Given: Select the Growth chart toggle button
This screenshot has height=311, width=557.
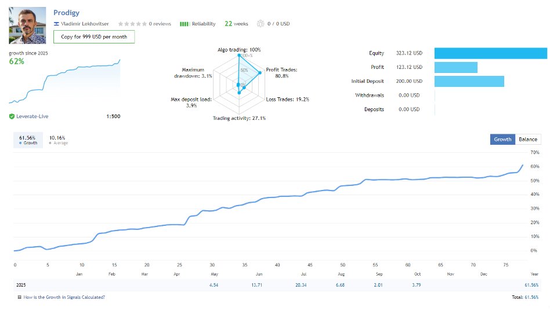Looking at the screenshot, I should pos(502,139).
